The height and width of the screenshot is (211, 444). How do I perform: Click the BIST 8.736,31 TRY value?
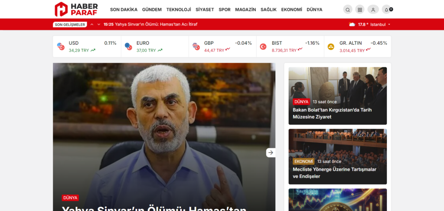[x=284, y=50]
